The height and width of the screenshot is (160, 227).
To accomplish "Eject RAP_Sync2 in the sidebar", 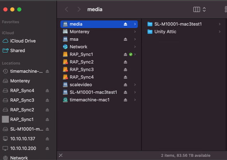I will 47,110.
